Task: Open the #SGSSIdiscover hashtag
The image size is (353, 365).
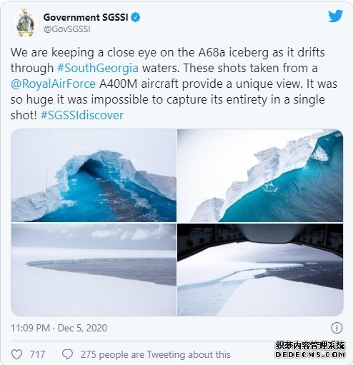Action: tap(82, 115)
